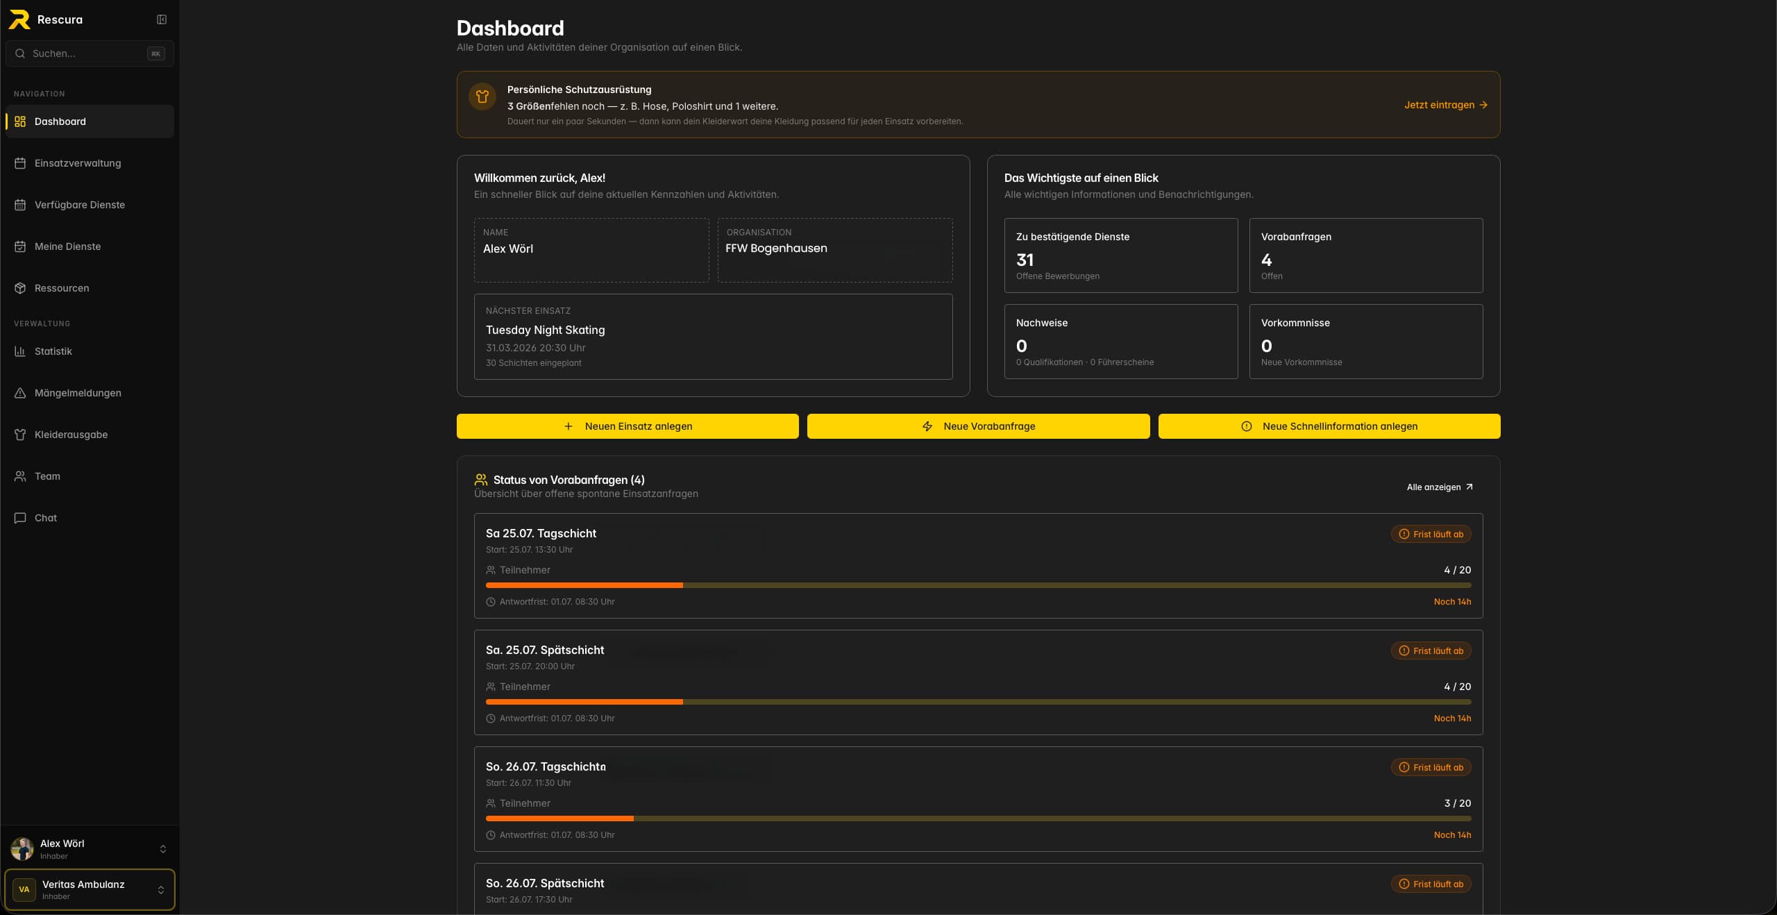Screen dimensions: 1777x915
Task: Click Neuen Einsatz anlegen button
Action: 628,426
